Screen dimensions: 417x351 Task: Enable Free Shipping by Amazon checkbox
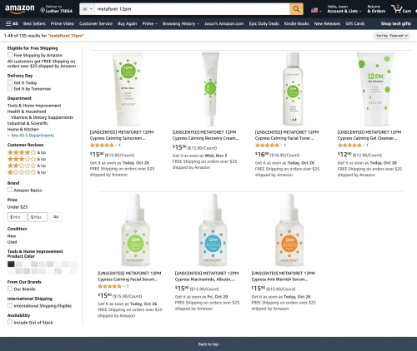point(10,55)
